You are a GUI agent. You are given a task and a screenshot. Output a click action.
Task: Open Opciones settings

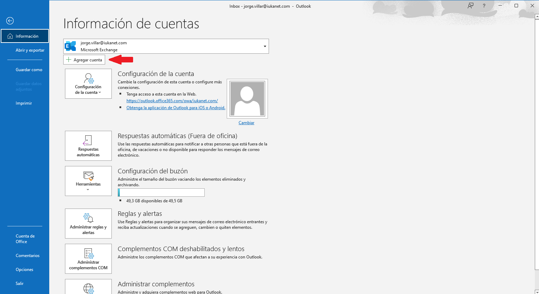tap(24, 270)
